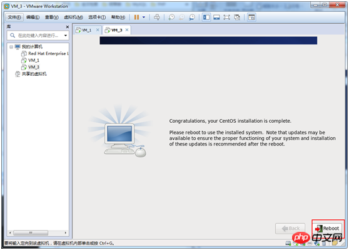Image resolution: width=349 pixels, height=250 pixels.
Task: Toggle the thumbnail bar view icon
Action: click(216, 17)
